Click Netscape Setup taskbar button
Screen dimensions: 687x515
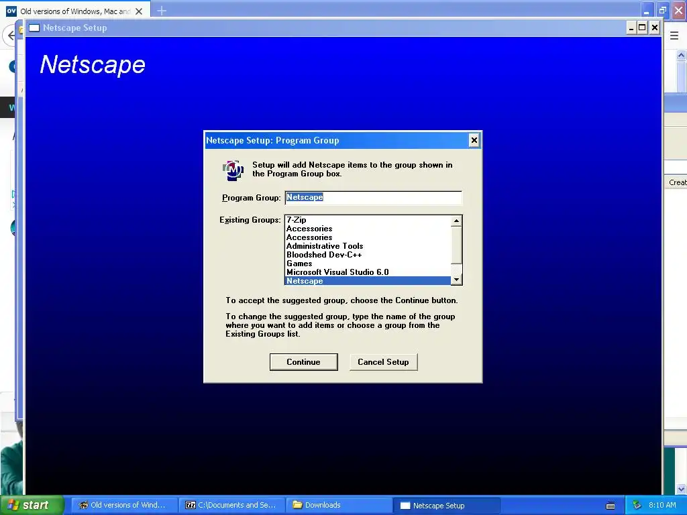[x=446, y=506]
